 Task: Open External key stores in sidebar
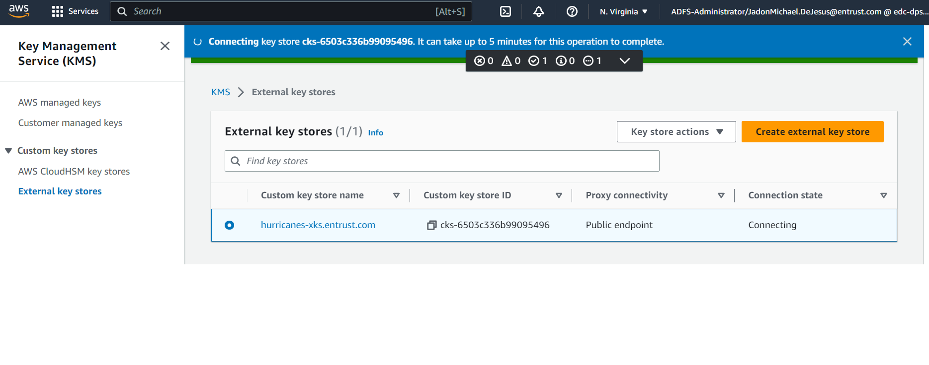tap(60, 191)
